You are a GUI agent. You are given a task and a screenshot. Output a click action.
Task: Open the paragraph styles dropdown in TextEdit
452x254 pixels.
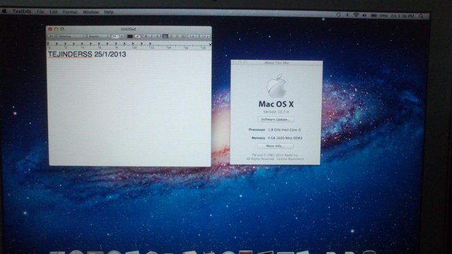[51, 36]
